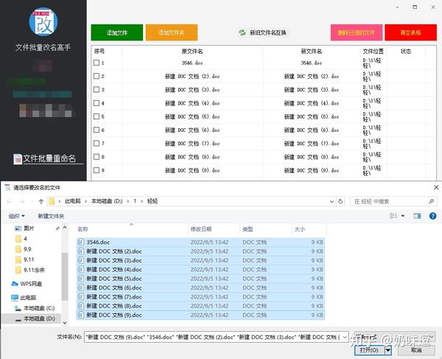Screen dimensions: 442x359
Task: Click the red 清空表格 button
Action: point(410,32)
